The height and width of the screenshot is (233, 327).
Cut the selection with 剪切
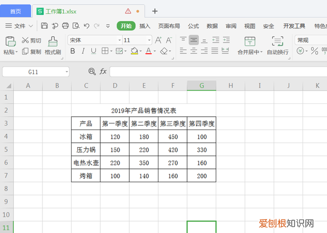pos(32,40)
